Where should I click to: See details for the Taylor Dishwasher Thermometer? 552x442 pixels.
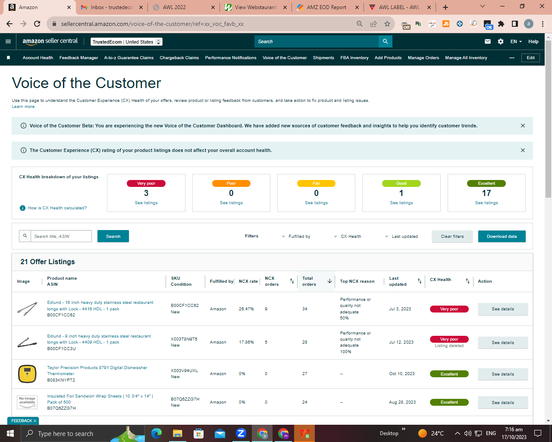click(503, 374)
